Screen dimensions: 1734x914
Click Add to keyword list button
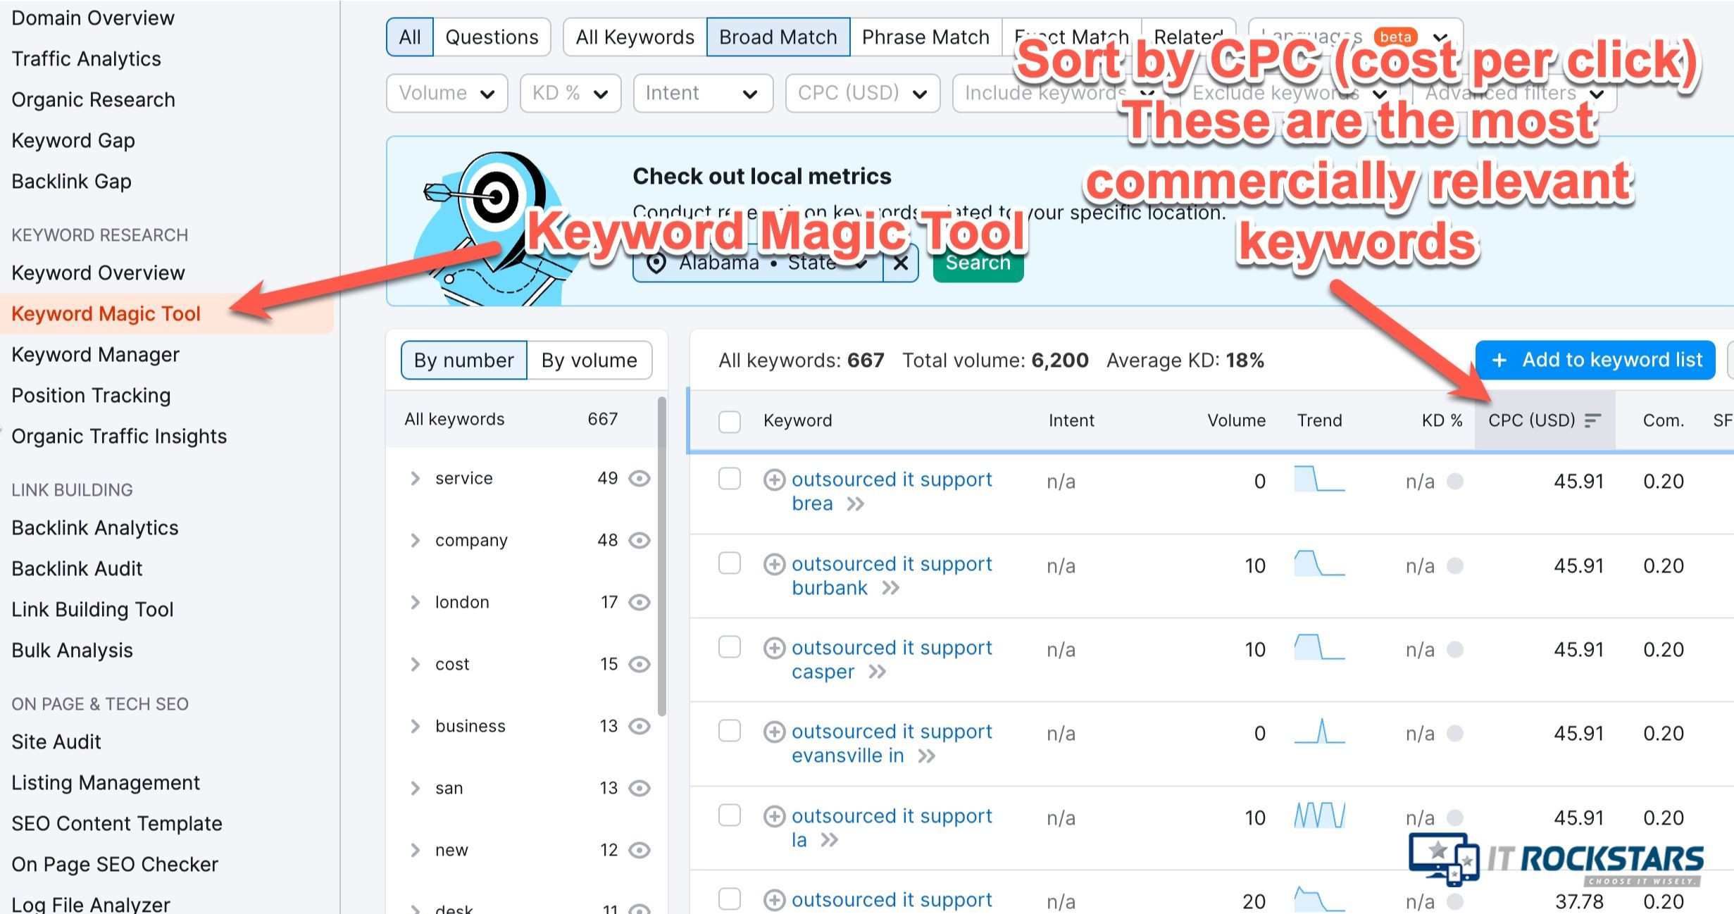(x=1595, y=361)
